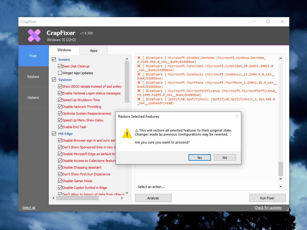Image resolution: width=307 pixels, height=230 pixels.
Task: Click the Analyze button
Action: coord(153,198)
